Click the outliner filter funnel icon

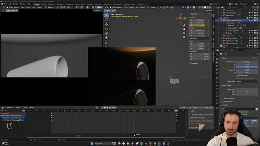tap(253, 7)
